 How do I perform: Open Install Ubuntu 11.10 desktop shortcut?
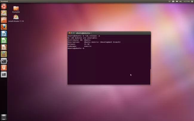point(16,18)
